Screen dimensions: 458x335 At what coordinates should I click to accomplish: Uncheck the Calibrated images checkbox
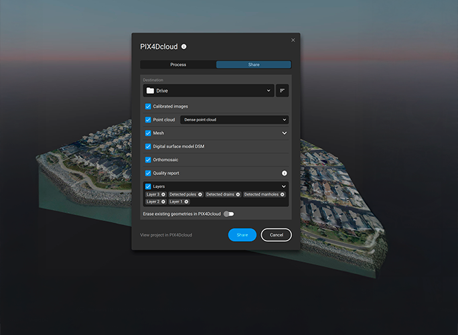148,107
